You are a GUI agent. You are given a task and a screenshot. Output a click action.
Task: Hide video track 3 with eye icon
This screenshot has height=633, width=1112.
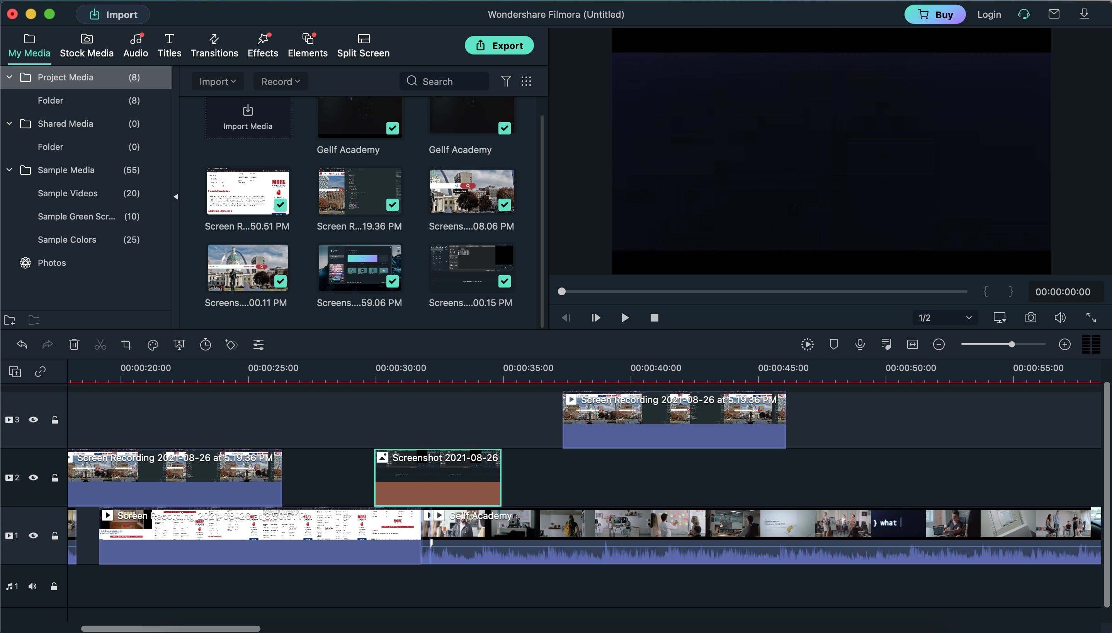point(33,420)
